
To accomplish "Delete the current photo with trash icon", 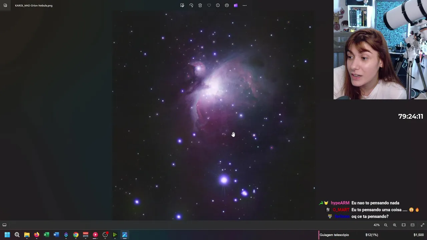I will click(x=200, y=5).
